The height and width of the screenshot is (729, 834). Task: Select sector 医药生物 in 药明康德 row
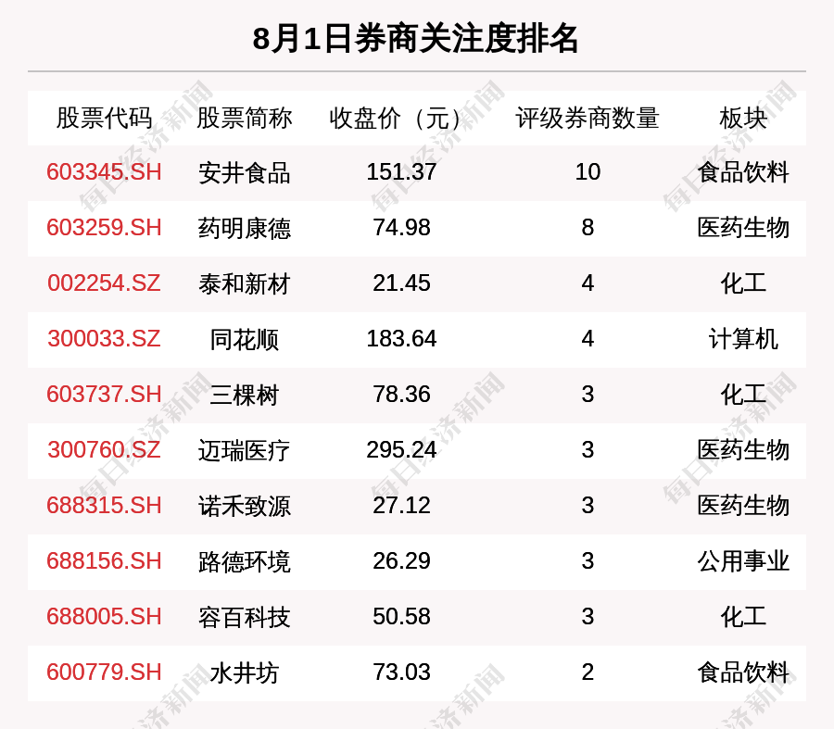point(743,228)
